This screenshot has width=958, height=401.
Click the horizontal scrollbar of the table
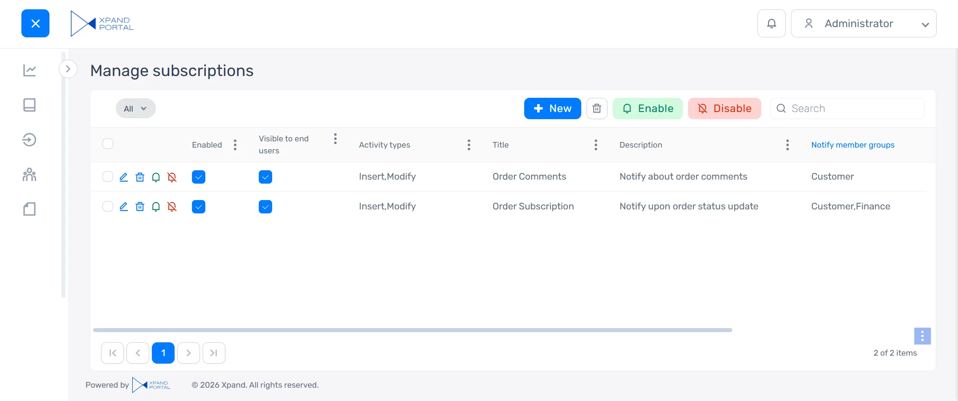pos(412,330)
